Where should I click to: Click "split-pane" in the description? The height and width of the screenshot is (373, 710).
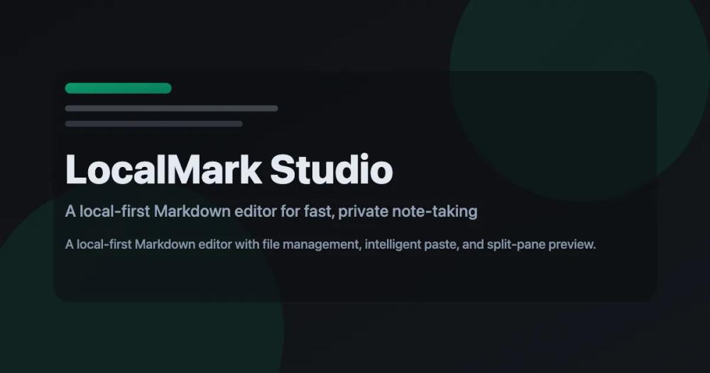(x=515, y=244)
